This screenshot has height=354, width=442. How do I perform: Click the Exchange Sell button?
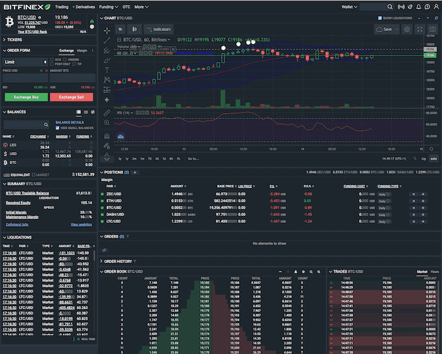[71, 97]
